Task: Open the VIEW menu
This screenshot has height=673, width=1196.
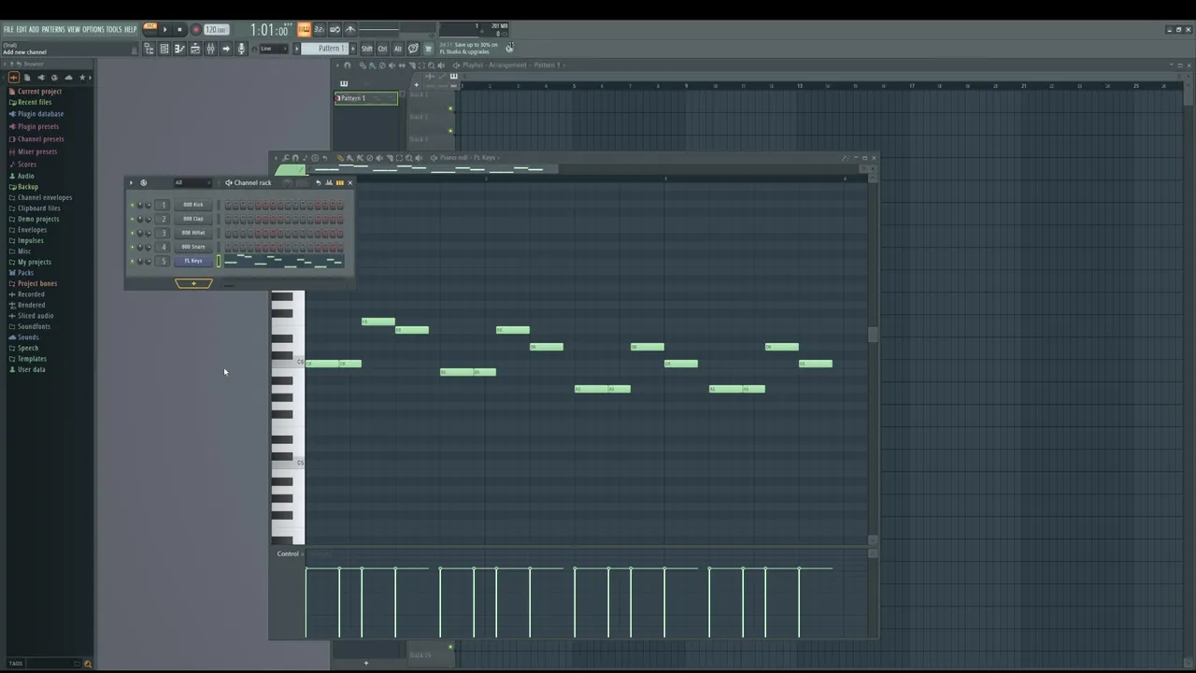Action: 74,30
